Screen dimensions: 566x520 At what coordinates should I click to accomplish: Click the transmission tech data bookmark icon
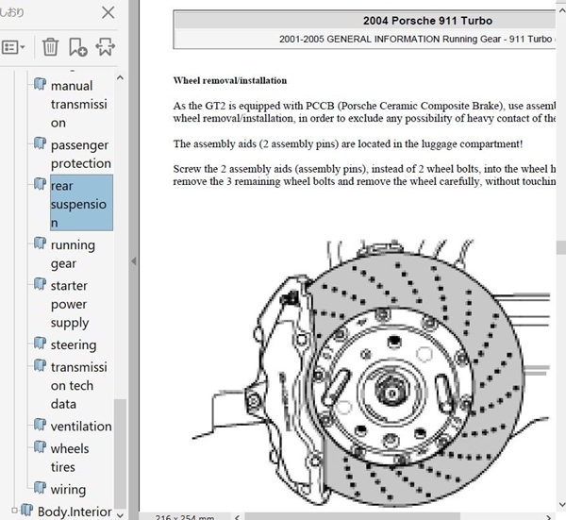tap(40, 366)
